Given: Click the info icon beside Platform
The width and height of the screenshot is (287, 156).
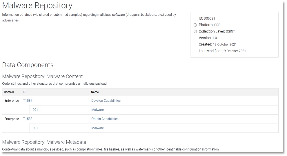Looking at the screenshot, I should tap(195, 25).
